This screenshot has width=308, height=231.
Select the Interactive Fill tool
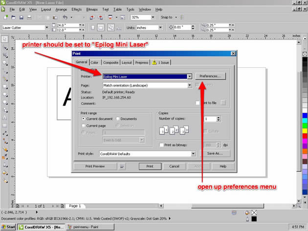(5, 181)
